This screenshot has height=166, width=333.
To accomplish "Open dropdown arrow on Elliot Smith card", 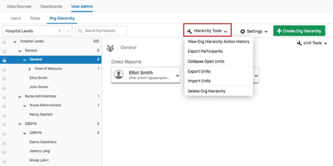I will pyautogui.click(x=177, y=75).
